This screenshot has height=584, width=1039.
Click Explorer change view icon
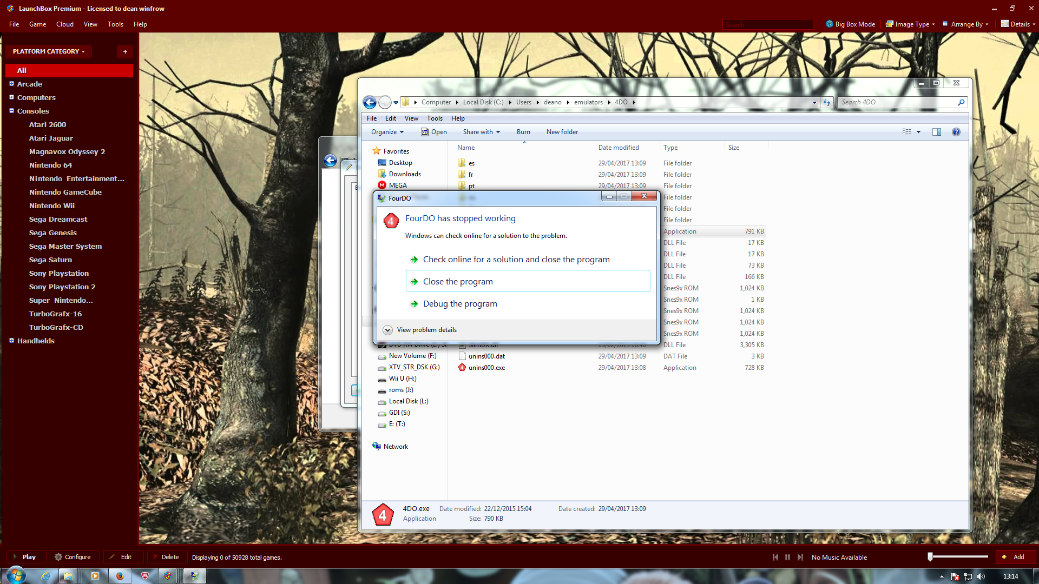[907, 132]
